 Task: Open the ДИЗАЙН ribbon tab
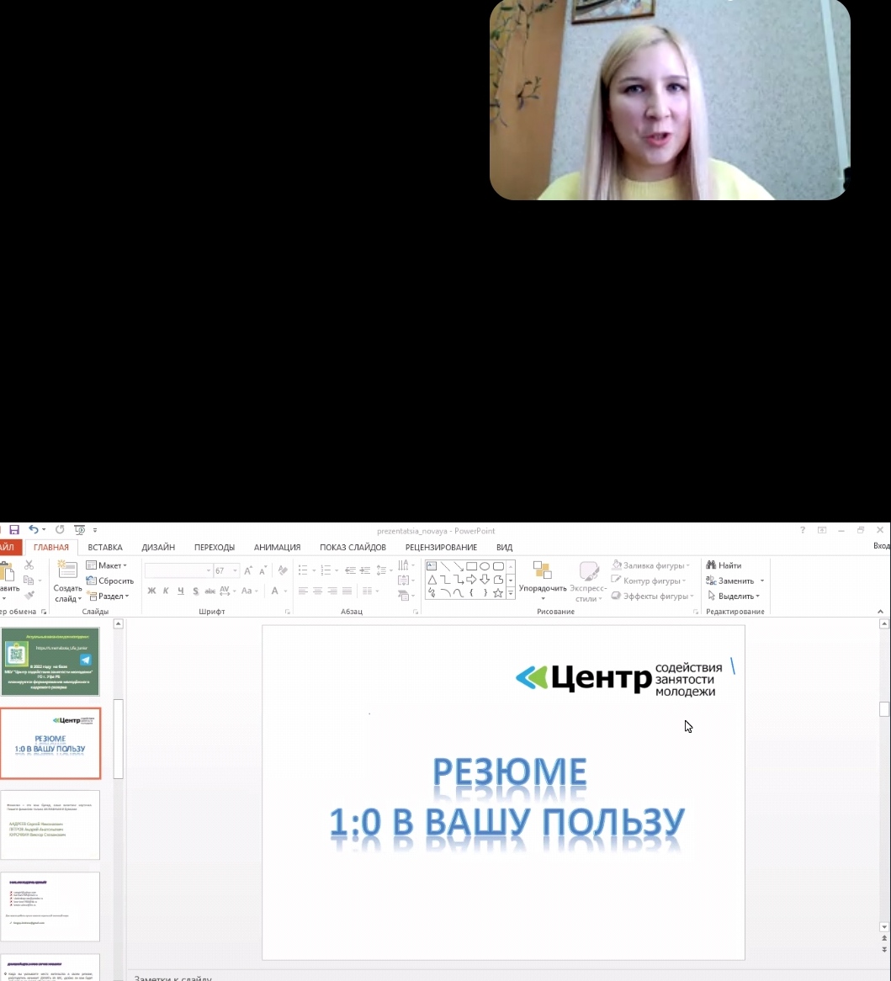click(x=158, y=547)
